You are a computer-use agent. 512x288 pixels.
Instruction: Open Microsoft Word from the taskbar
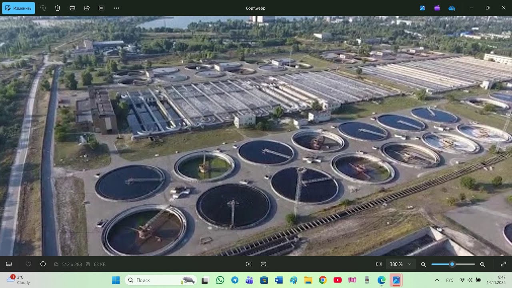coord(279,280)
